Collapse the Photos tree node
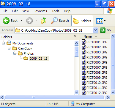115x108 pixels. [x=15, y=53]
